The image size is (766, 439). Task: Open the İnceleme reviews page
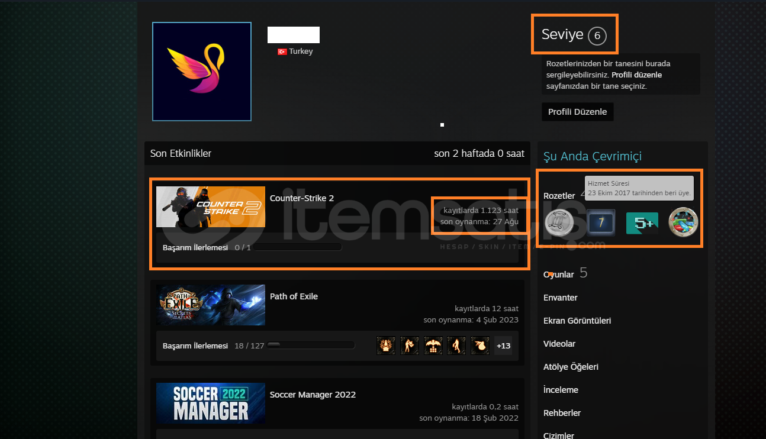coord(561,390)
